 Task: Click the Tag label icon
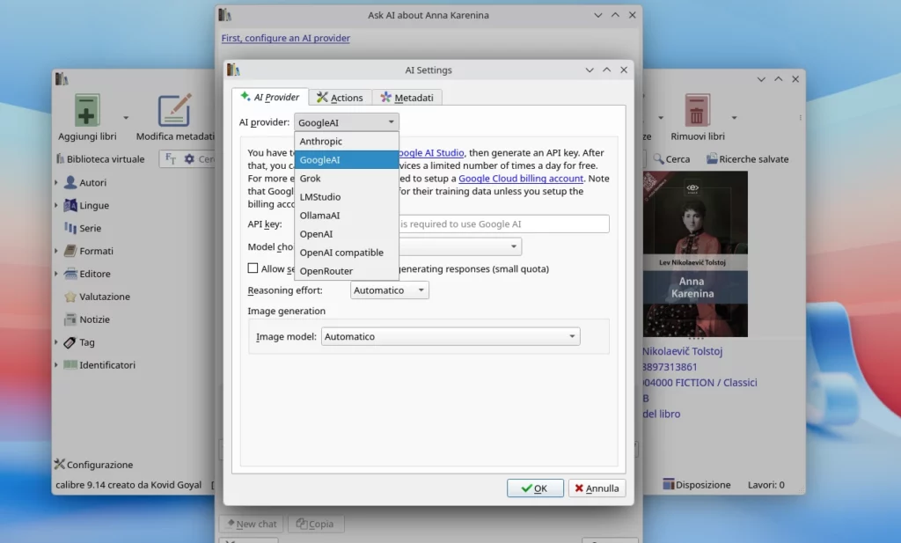[x=70, y=341]
